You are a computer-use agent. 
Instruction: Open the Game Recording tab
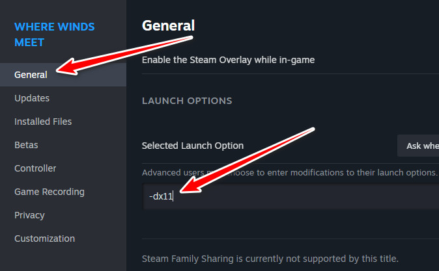[50, 192]
